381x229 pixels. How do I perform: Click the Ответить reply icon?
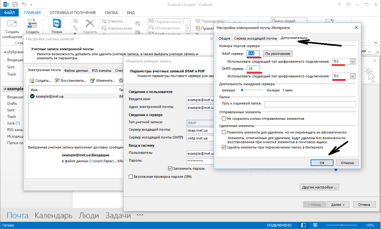click(104, 21)
